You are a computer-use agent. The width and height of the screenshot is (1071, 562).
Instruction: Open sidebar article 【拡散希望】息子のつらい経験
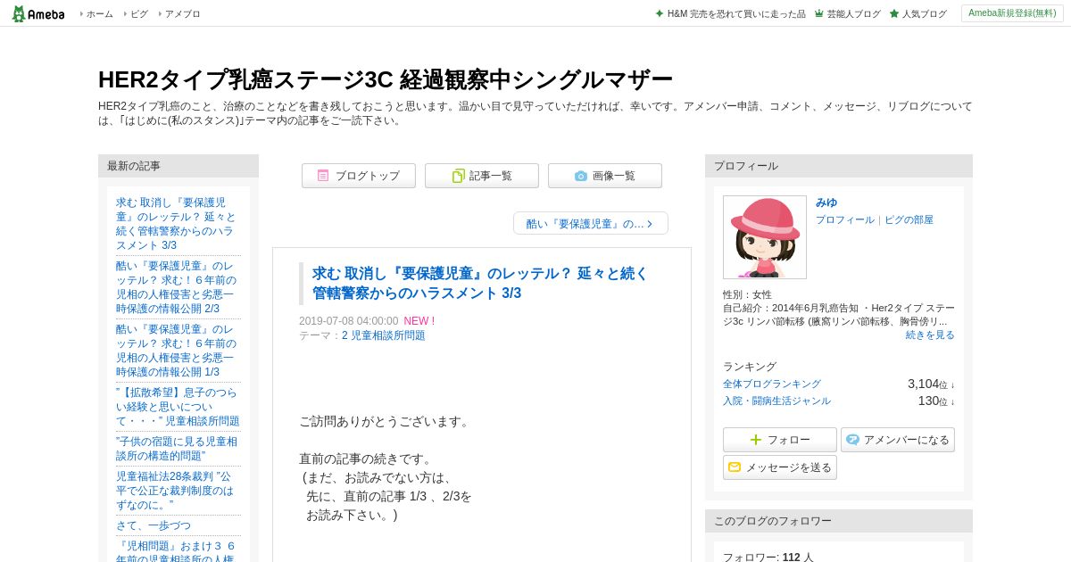pyautogui.click(x=178, y=407)
